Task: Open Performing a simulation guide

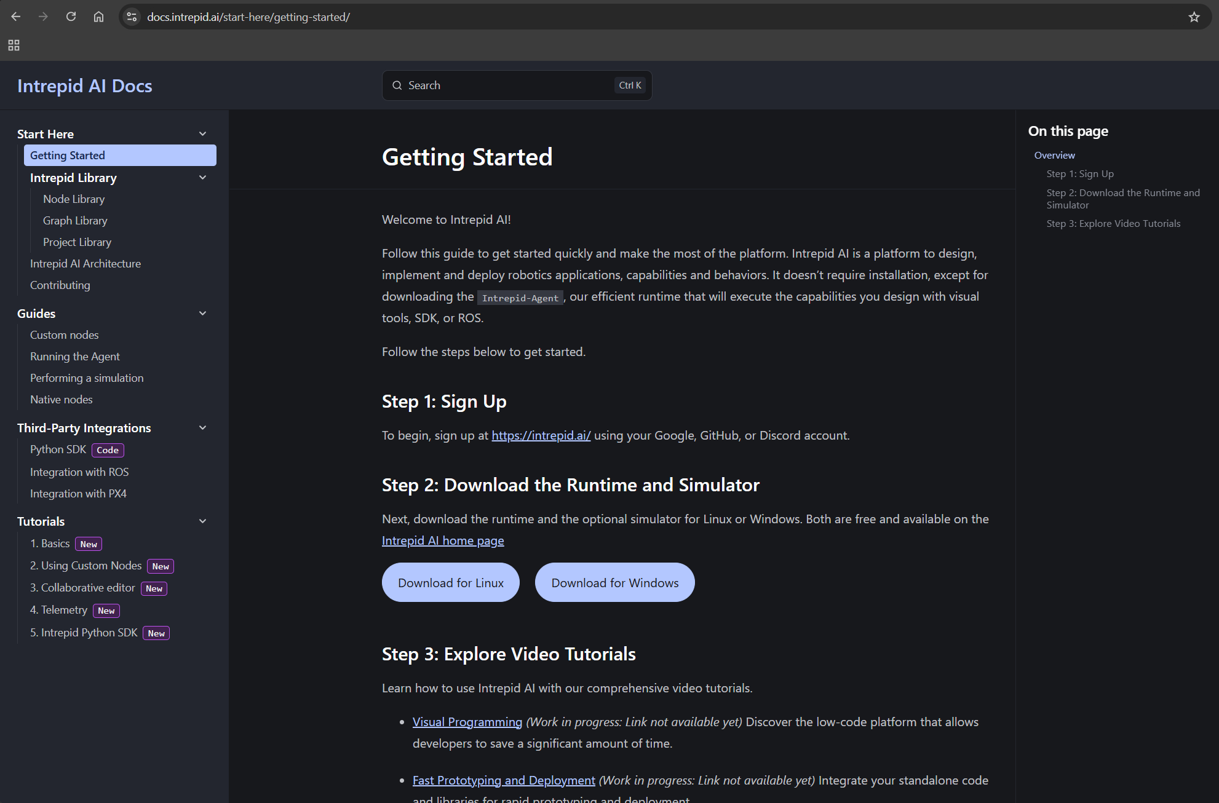Action: tap(87, 378)
